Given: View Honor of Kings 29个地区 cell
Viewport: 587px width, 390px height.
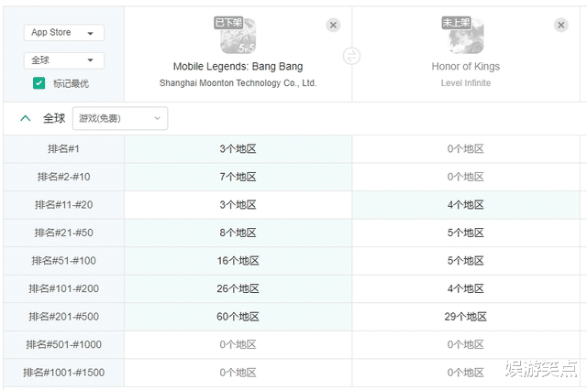Looking at the screenshot, I should [466, 317].
